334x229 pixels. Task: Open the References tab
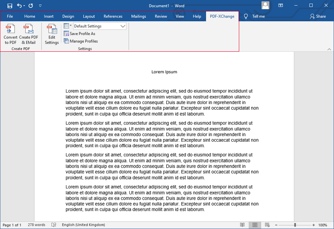113,16
